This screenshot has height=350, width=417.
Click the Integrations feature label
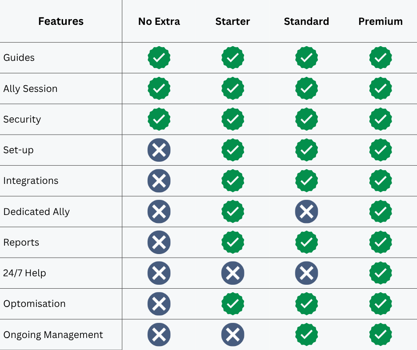(31, 181)
